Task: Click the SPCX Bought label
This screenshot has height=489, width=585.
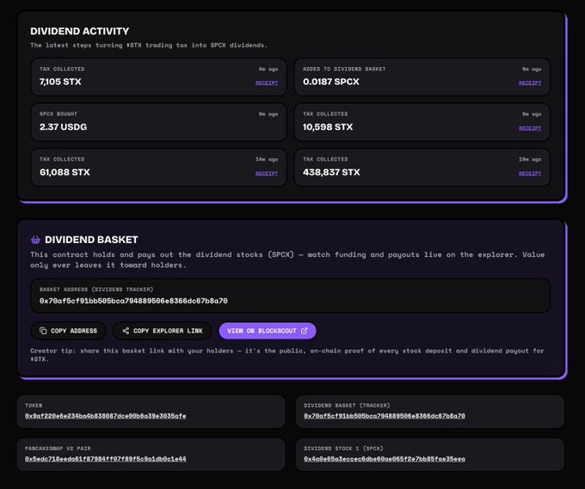Action: click(58, 114)
